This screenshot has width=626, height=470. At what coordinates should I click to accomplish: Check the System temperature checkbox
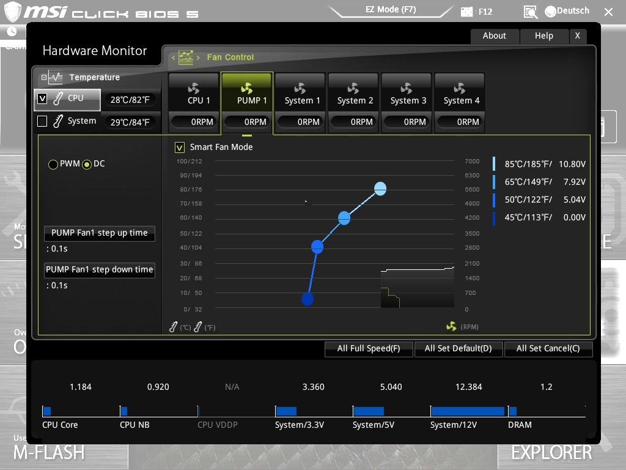coord(42,121)
